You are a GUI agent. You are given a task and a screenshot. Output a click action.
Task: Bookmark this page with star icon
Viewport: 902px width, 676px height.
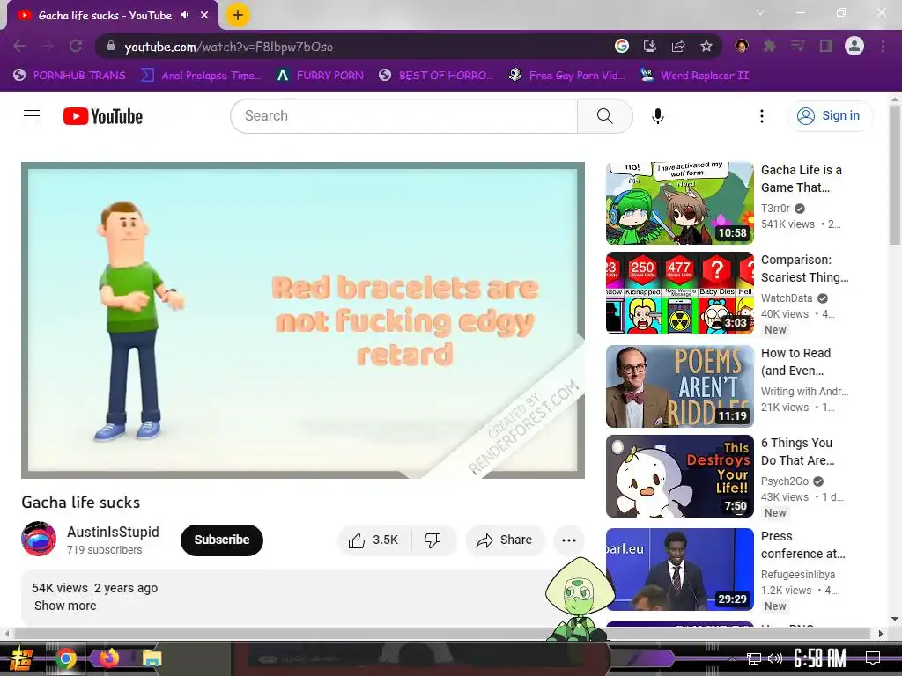coord(706,46)
